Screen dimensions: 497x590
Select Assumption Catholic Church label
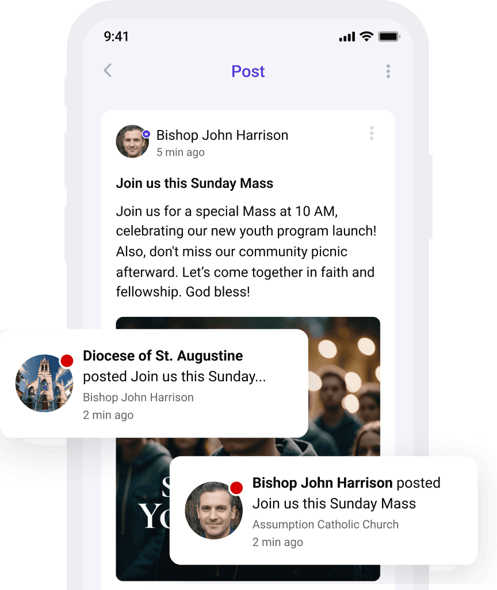click(326, 524)
